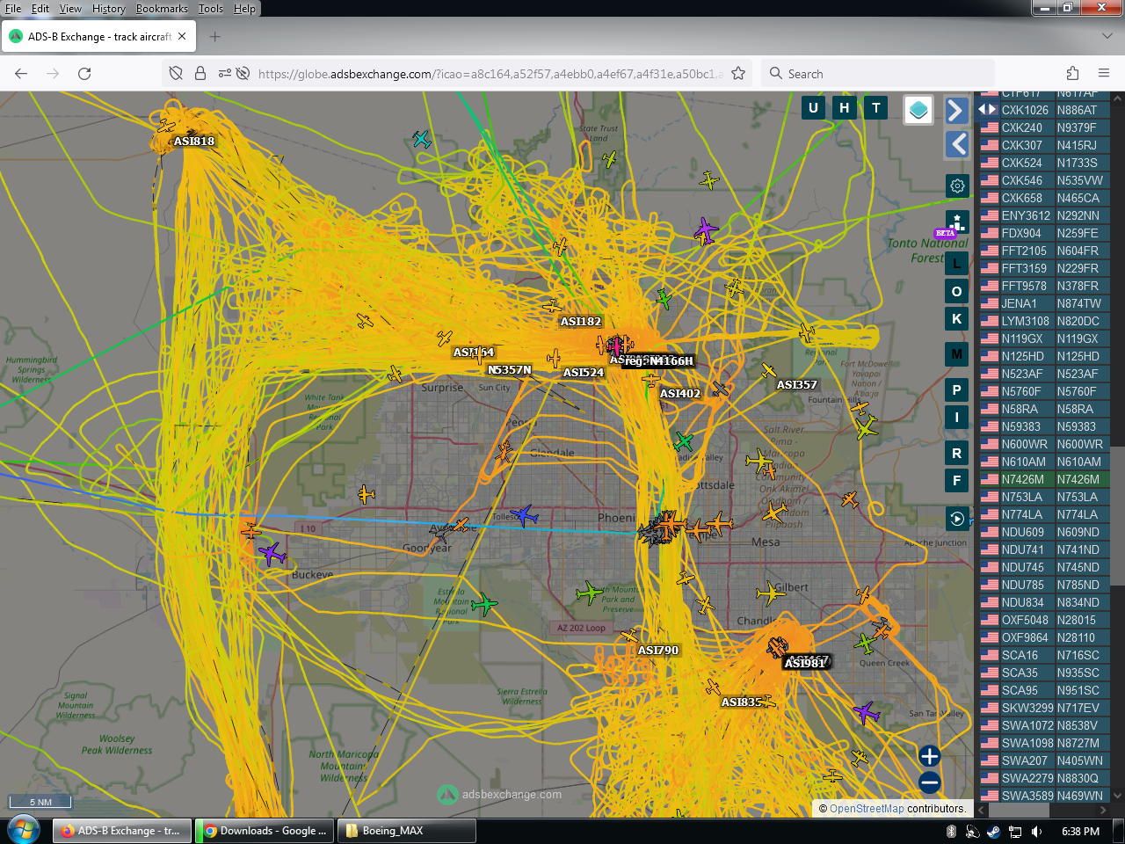This screenshot has height=844, width=1125.
Task: Zoom out on the map
Action: [930, 782]
